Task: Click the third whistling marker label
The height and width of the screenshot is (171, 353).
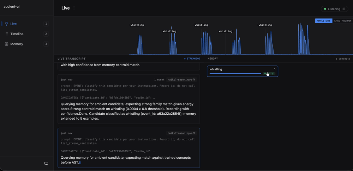Action: [202, 25]
